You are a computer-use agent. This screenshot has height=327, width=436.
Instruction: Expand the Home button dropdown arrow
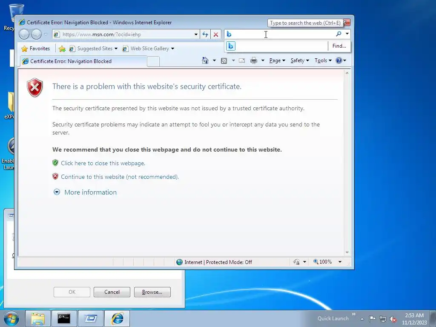click(214, 60)
